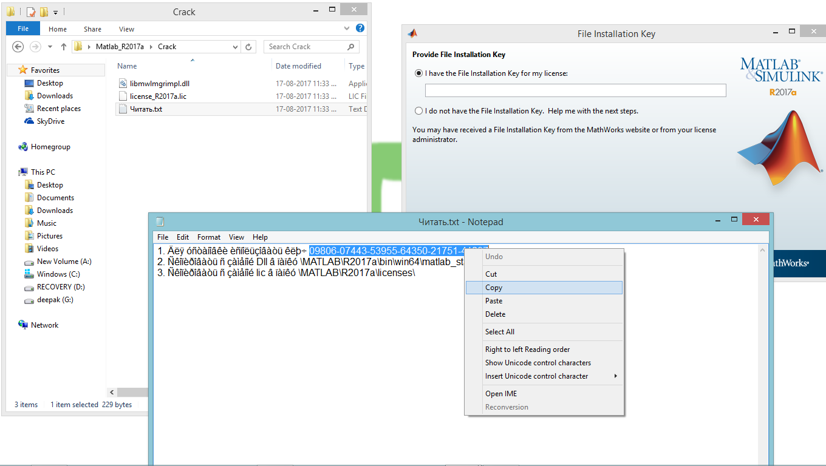Open the recent locations dropdown arrow
The image size is (826, 466).
[x=49, y=47]
